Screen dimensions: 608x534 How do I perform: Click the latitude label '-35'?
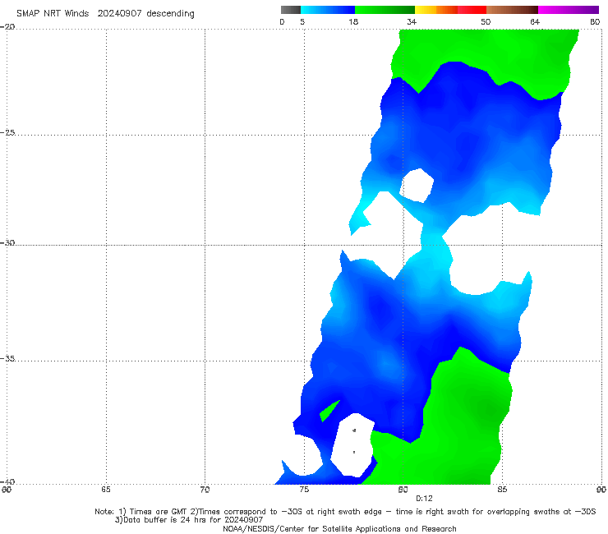point(7,358)
